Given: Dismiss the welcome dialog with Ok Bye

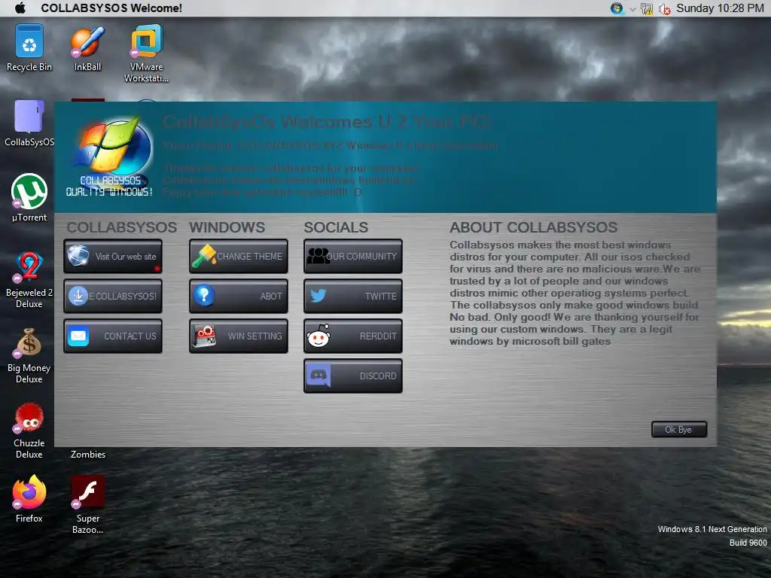Looking at the screenshot, I should tap(679, 430).
